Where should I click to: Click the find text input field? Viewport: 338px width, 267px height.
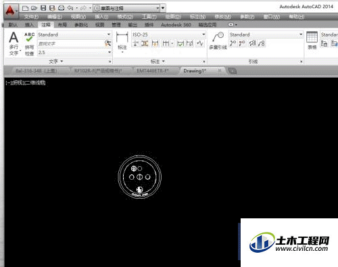click(x=70, y=43)
